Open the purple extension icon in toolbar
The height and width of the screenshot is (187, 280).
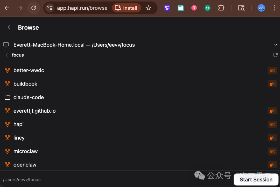[167, 8]
